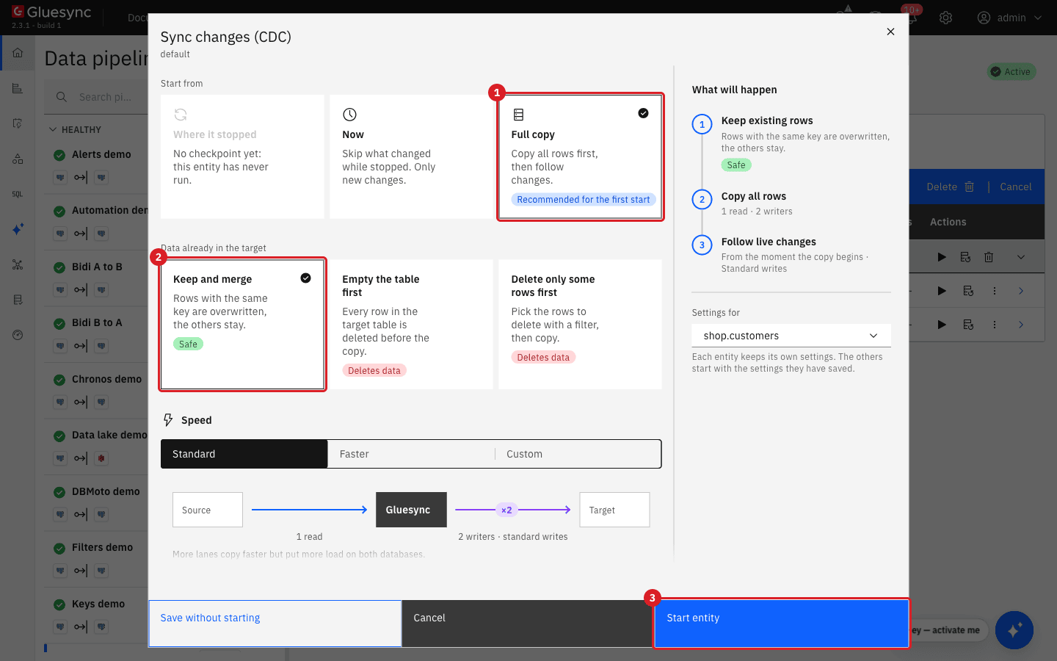The image size is (1057, 661).
Task: Click the play icon beside the row's trash icon
Action: point(942,257)
